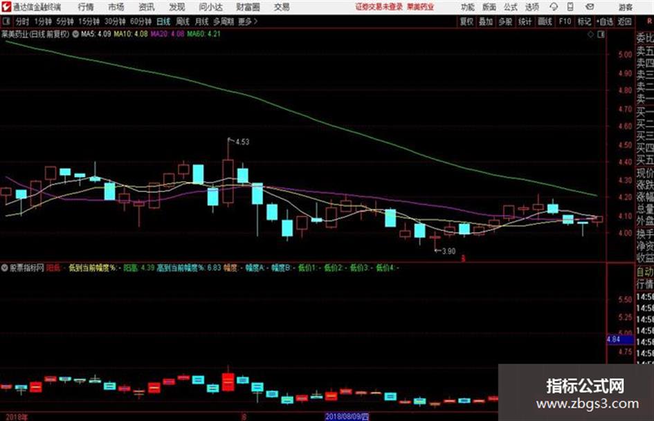Viewport: 654px width, 421px height.
Task: Click the highlighted 2018/08/09/四 date marker
Action: (347, 416)
